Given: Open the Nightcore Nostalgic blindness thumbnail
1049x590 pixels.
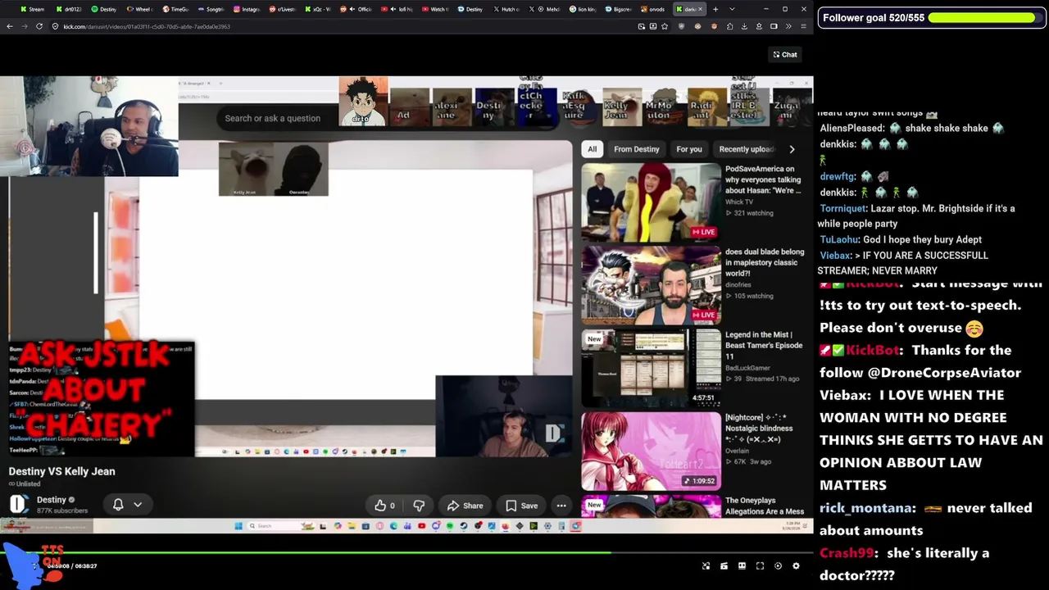Looking at the screenshot, I should tap(652, 451).
